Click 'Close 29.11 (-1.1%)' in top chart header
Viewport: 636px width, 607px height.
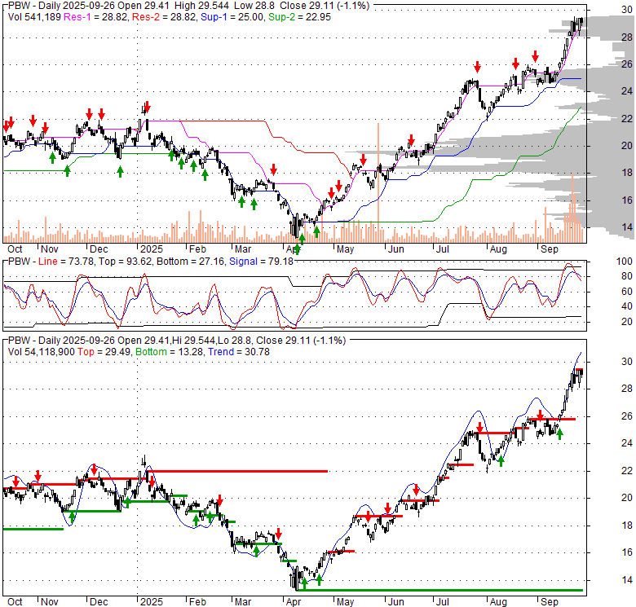point(324,6)
